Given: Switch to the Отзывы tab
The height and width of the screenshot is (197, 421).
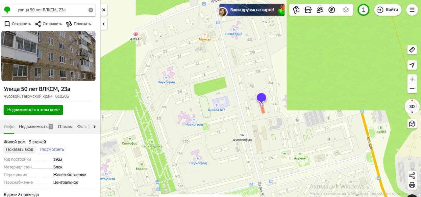Looking at the screenshot, I should coord(65,127).
